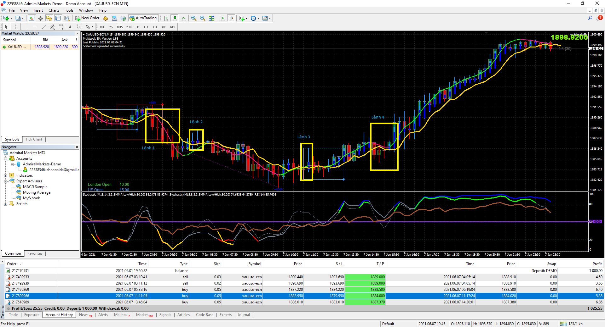Switch to M5 timeframe
The width and height of the screenshot is (605, 327).
point(111,27)
